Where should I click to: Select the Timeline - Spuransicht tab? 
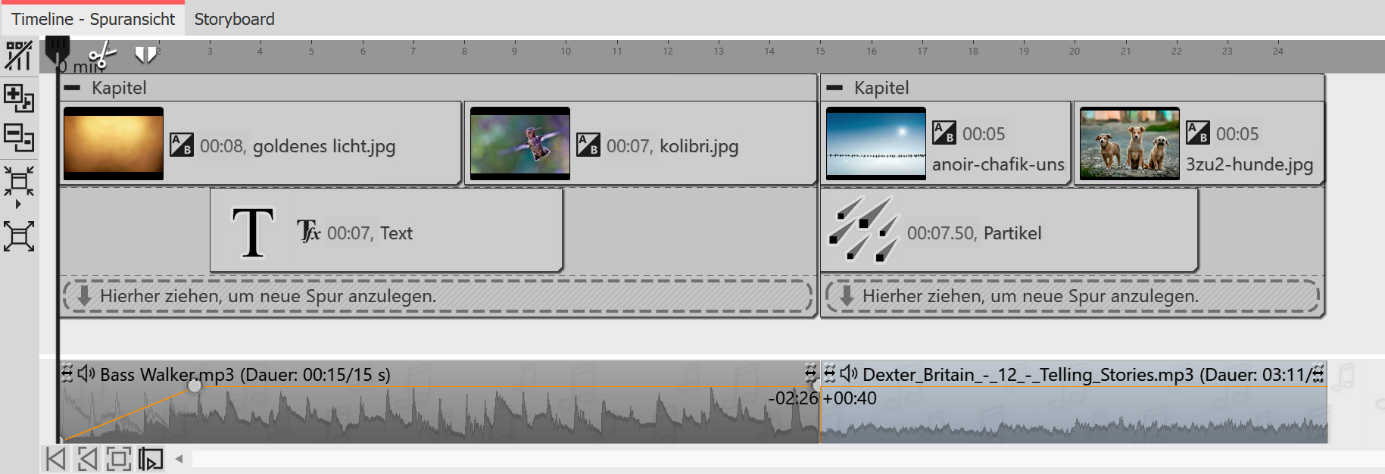[92, 19]
